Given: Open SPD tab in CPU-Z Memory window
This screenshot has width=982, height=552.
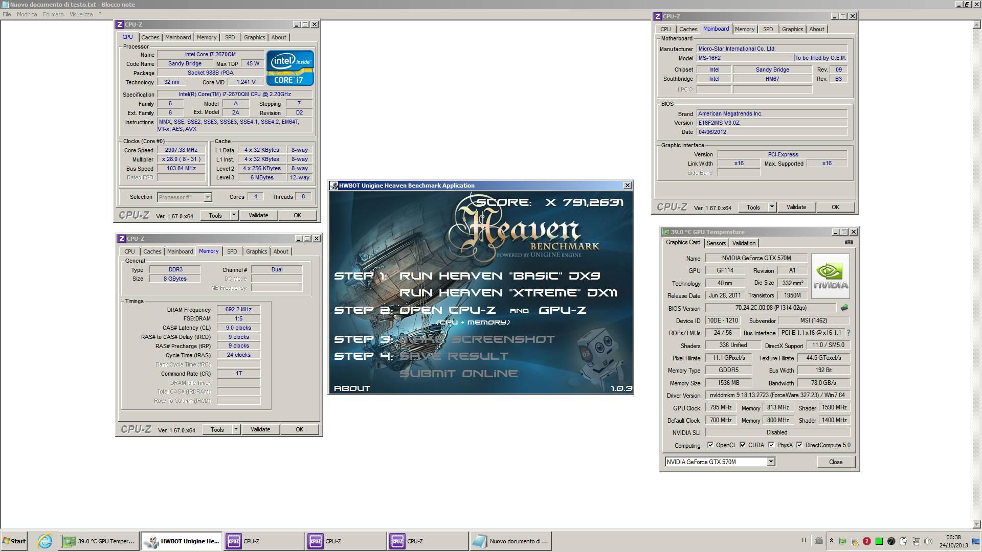Looking at the screenshot, I should click(232, 251).
